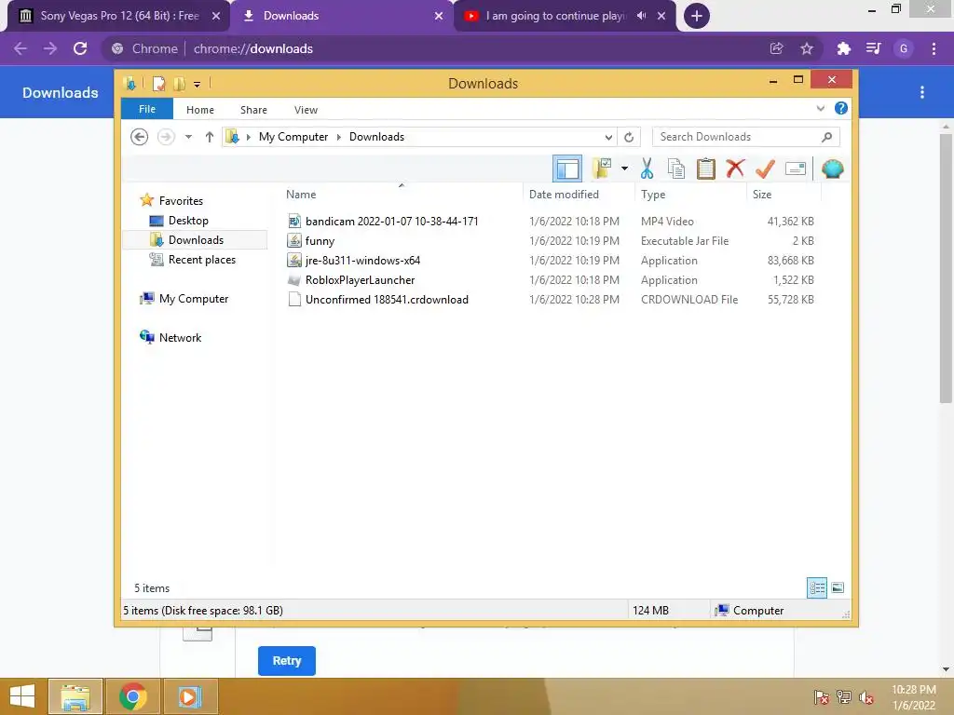This screenshot has height=715, width=954.
Task: Refresh the Downloads folder view
Action: (x=629, y=138)
